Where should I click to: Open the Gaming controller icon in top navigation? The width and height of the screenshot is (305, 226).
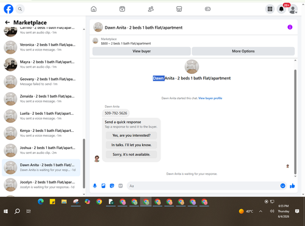click(x=207, y=9)
